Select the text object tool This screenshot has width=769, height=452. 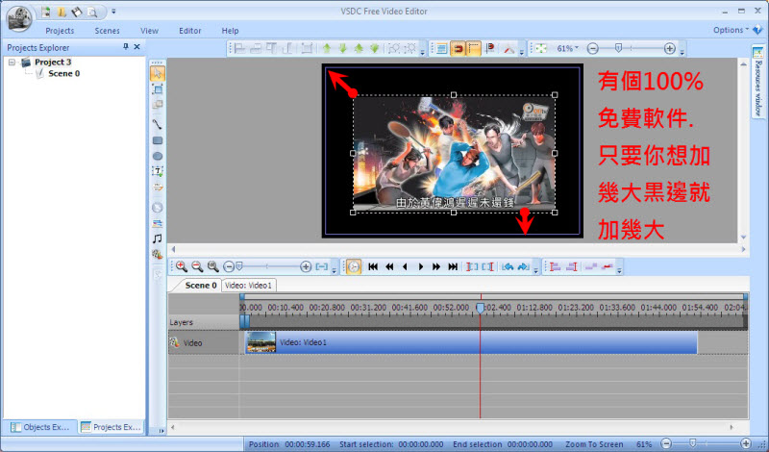click(158, 172)
